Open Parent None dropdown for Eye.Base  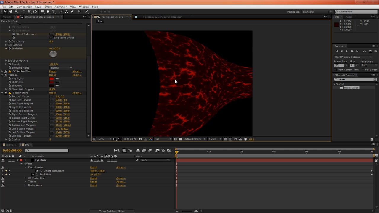[155, 160]
